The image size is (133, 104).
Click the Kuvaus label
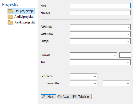45,13
